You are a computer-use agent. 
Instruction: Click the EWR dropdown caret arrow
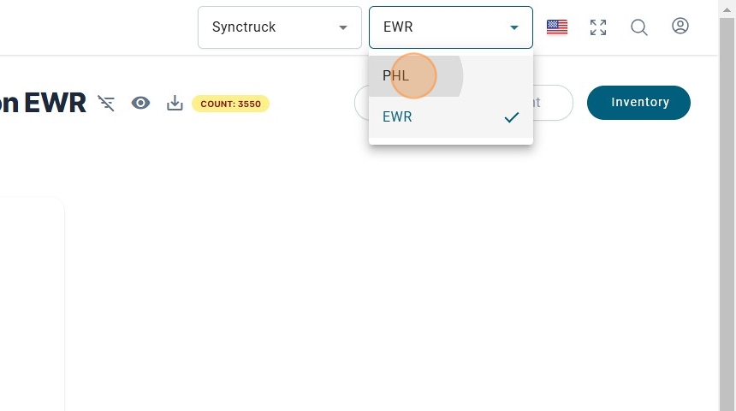pyautogui.click(x=514, y=27)
